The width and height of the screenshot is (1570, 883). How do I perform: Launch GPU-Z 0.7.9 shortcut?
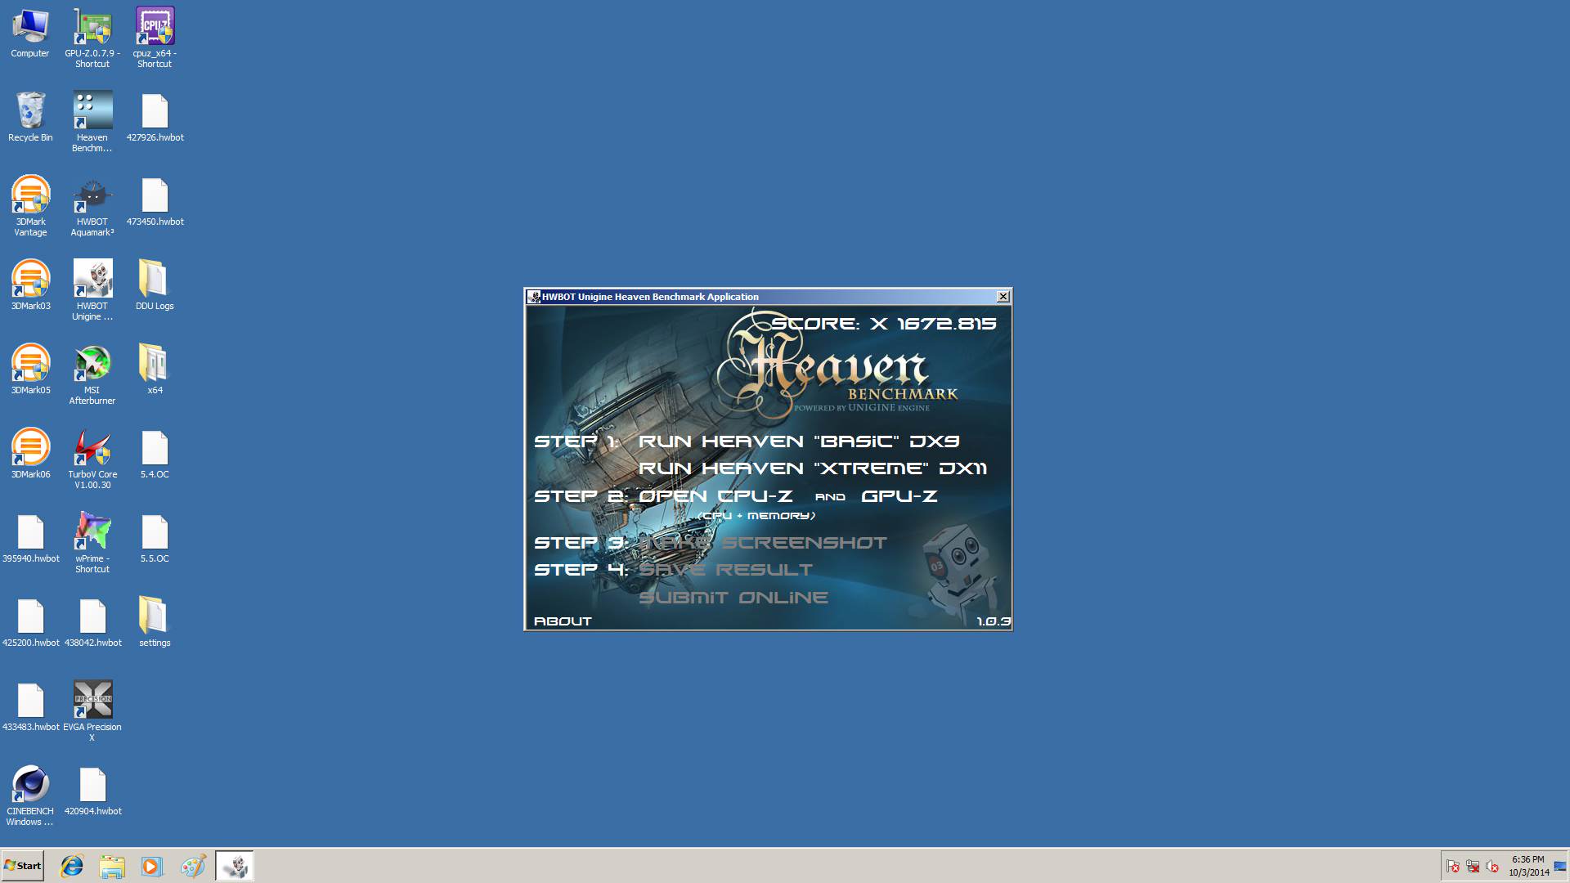tap(92, 38)
